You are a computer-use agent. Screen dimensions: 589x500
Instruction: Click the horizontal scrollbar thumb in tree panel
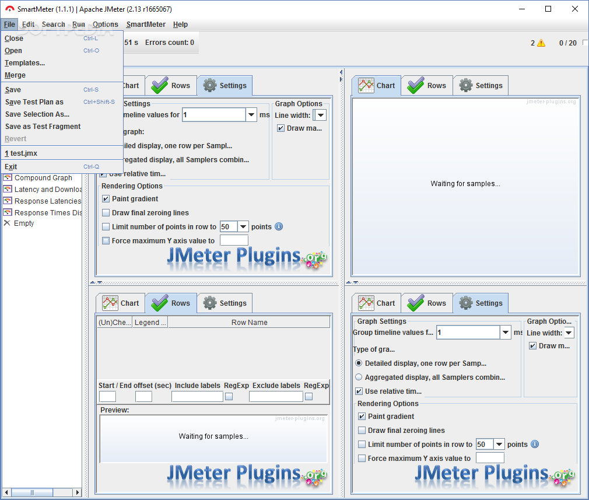pyautogui.click(x=32, y=492)
